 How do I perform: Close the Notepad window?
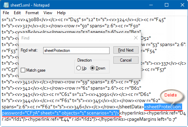tap(182, 5)
